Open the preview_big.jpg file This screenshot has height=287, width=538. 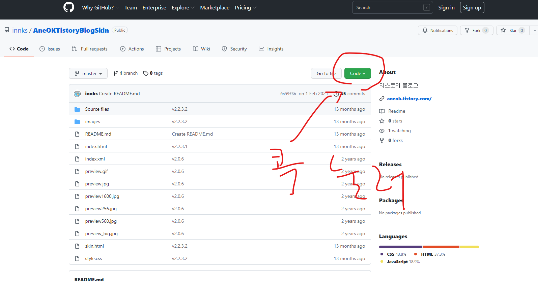tap(102, 234)
